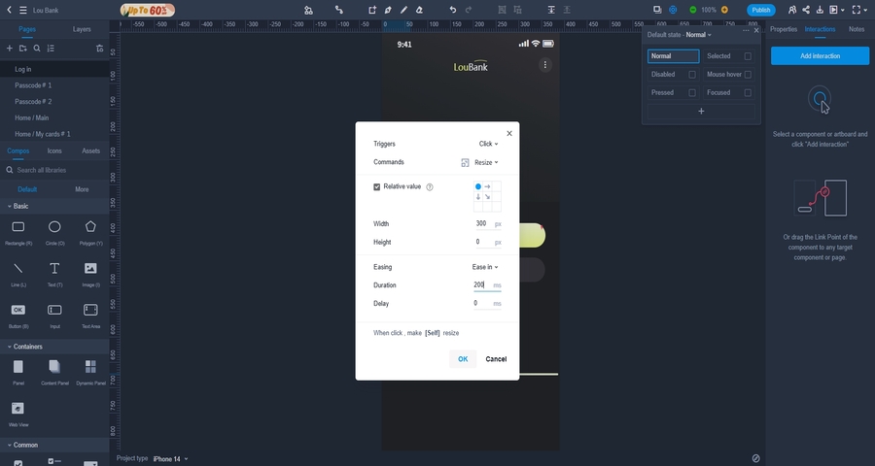Uncheck the Relative value checkbox

377,186
